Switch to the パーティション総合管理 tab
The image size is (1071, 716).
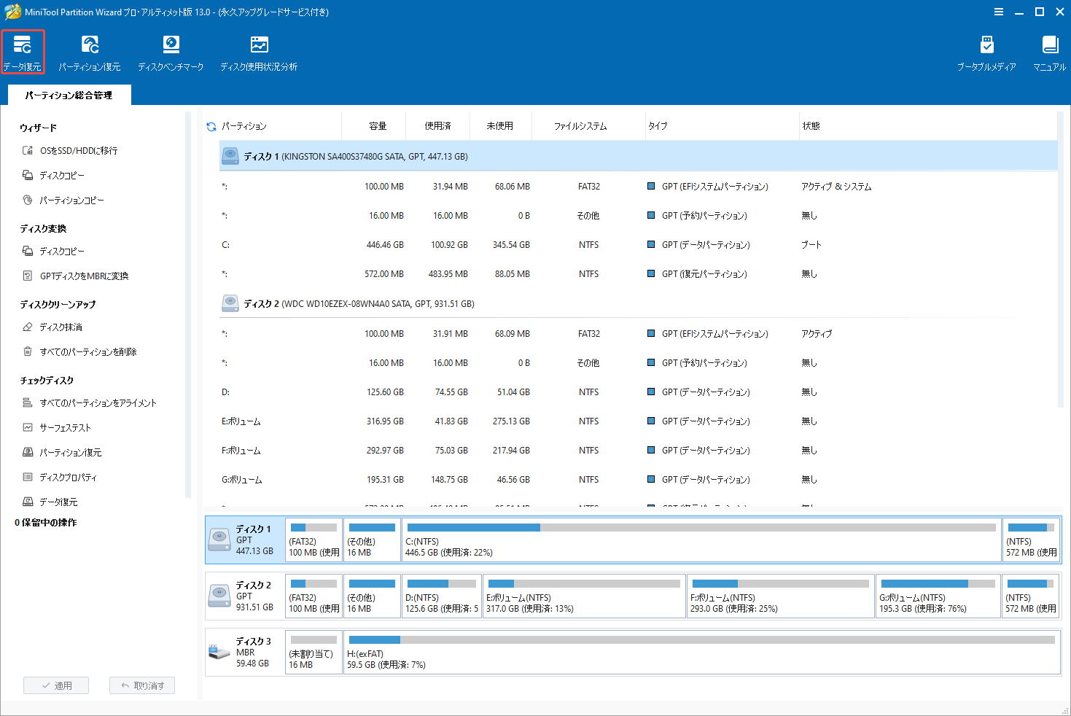point(69,95)
